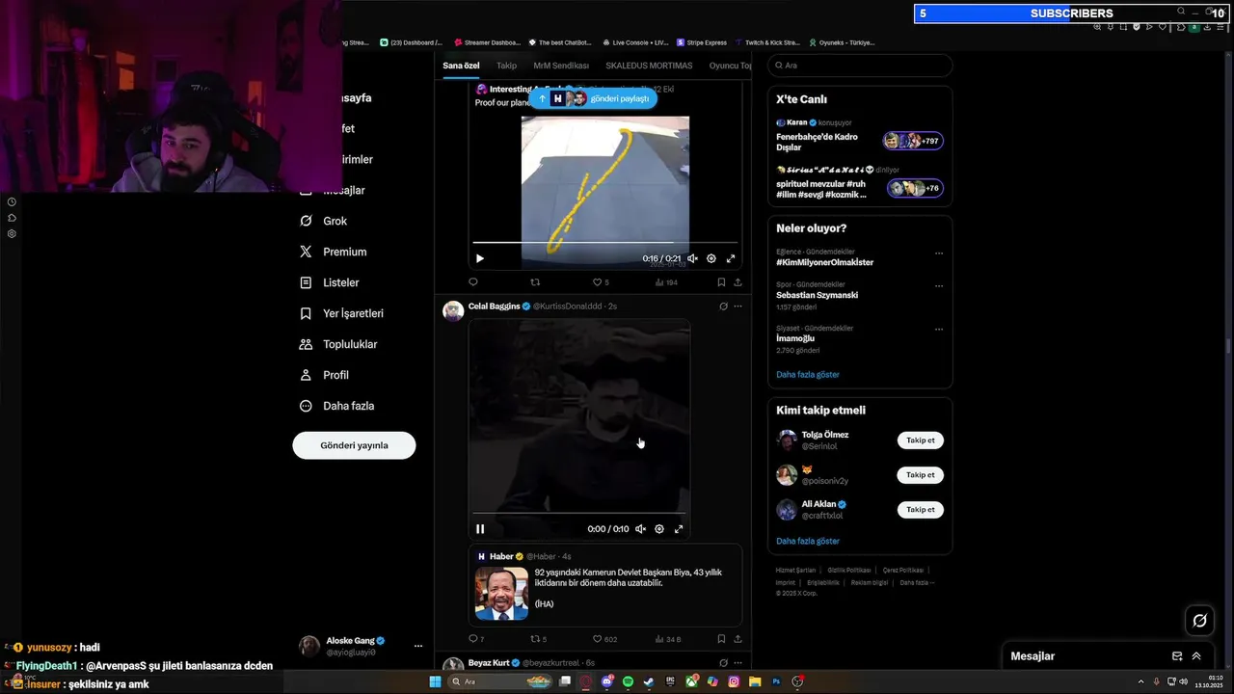Click Daha fazla göster under trends
This screenshot has width=1234, height=694.
pos(808,374)
